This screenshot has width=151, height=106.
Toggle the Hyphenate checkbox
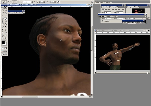tap(103, 21)
